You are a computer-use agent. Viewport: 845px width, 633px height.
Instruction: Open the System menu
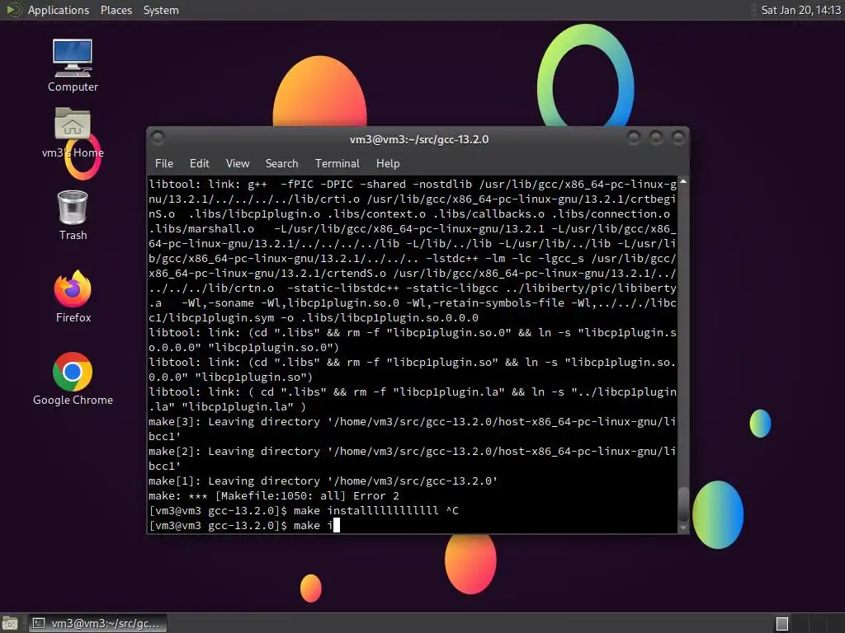pos(161,10)
